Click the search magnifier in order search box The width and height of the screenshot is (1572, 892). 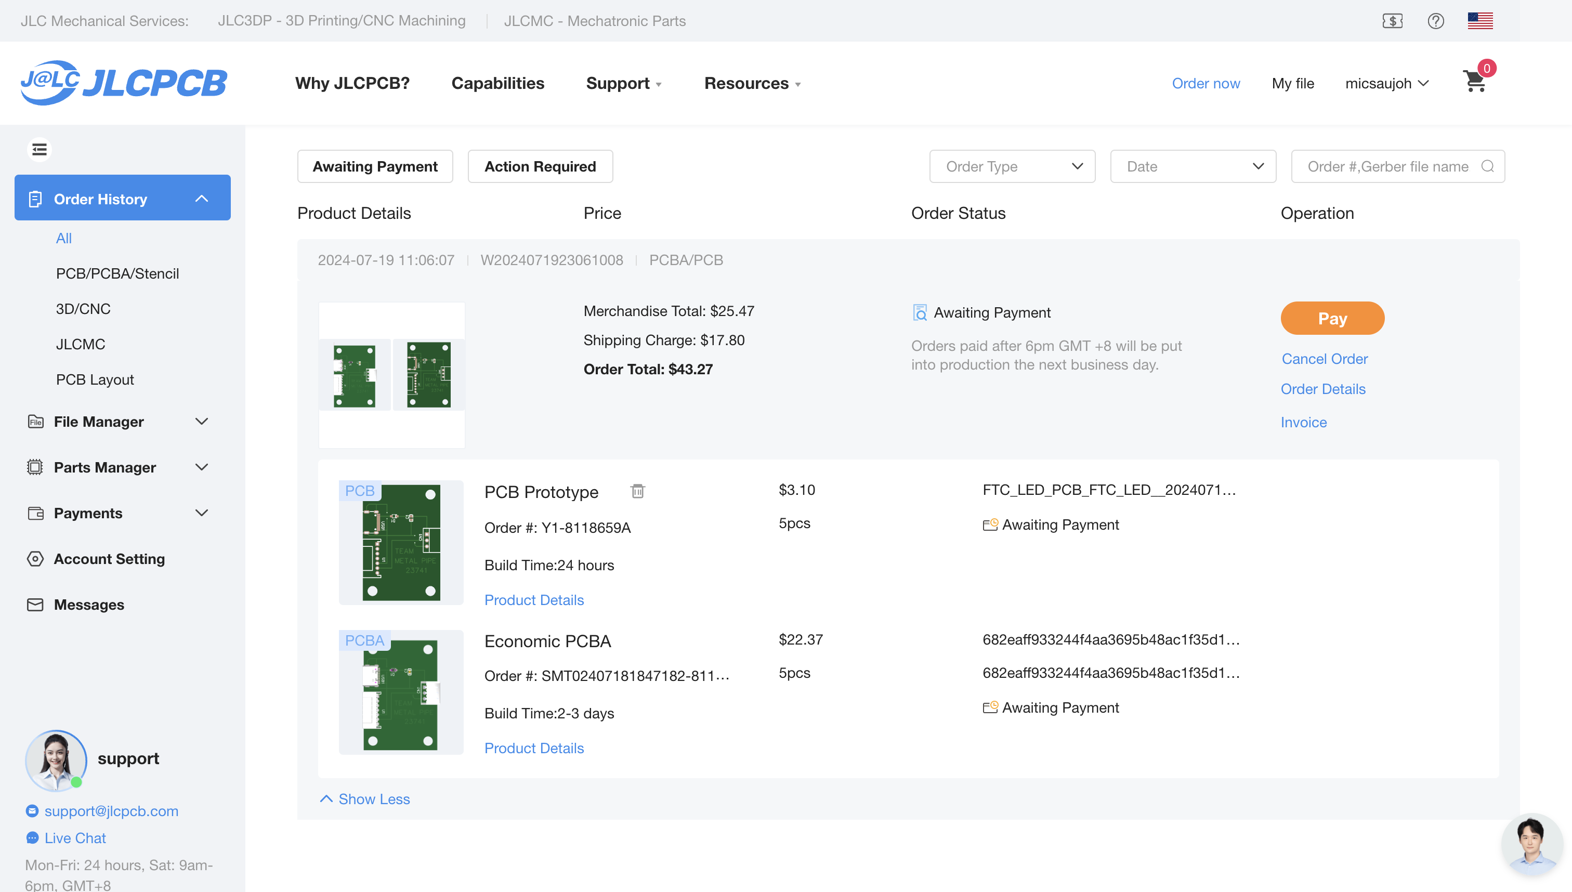pyautogui.click(x=1487, y=166)
